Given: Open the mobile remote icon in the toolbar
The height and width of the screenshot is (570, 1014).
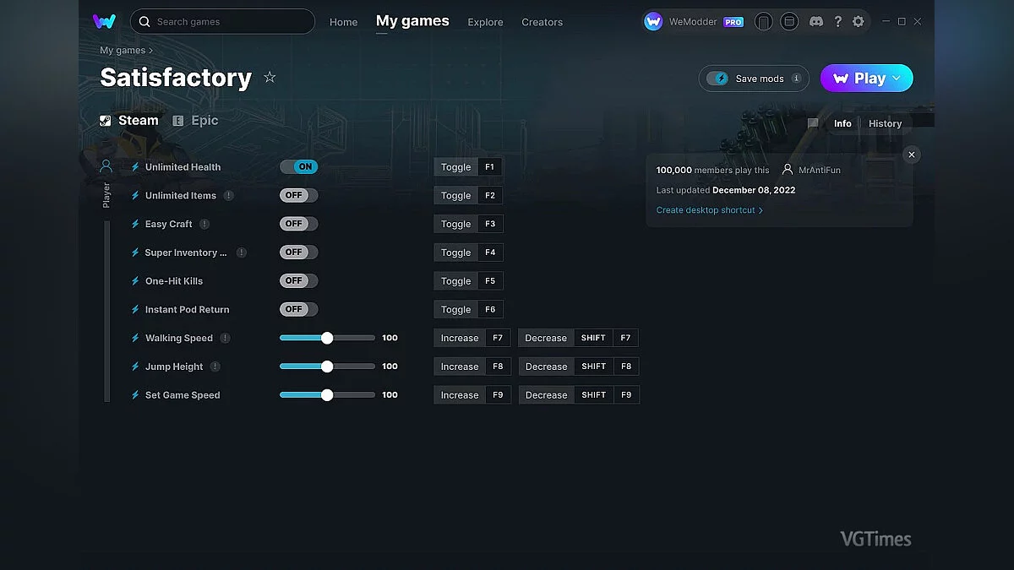Looking at the screenshot, I should pyautogui.click(x=764, y=21).
